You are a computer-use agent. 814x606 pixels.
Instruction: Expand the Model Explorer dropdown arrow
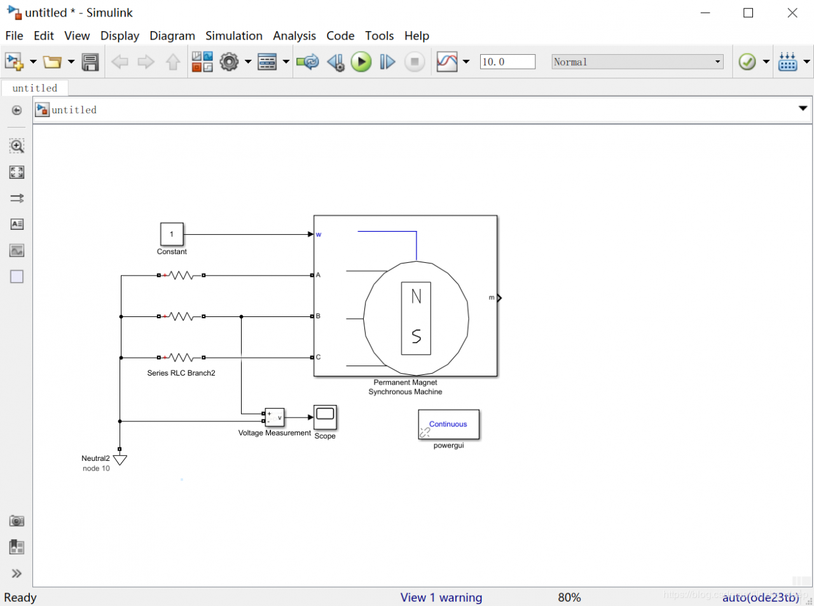click(286, 62)
